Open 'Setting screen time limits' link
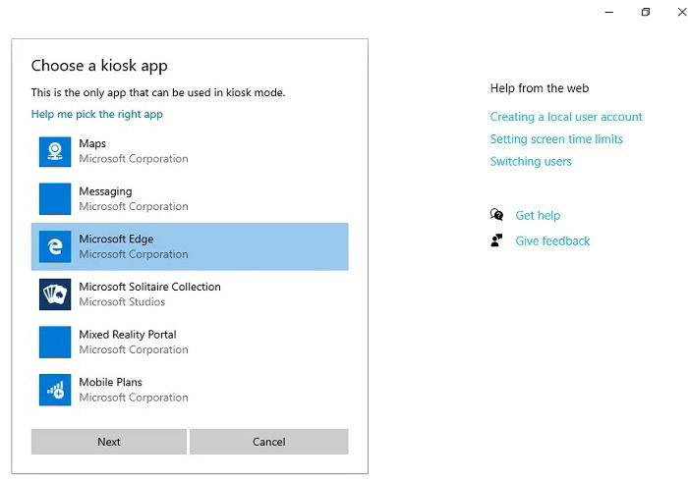688x479 pixels. tap(556, 139)
